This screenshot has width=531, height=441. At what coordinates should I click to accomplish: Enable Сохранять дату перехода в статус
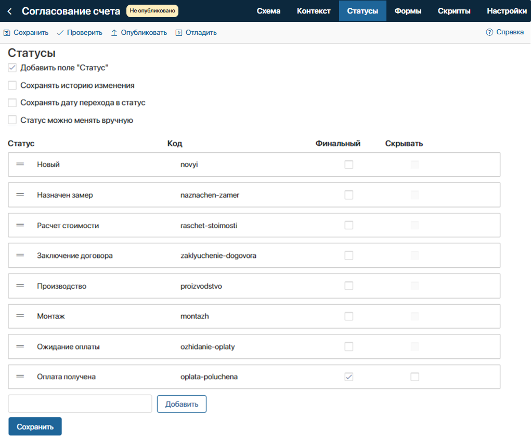point(12,102)
